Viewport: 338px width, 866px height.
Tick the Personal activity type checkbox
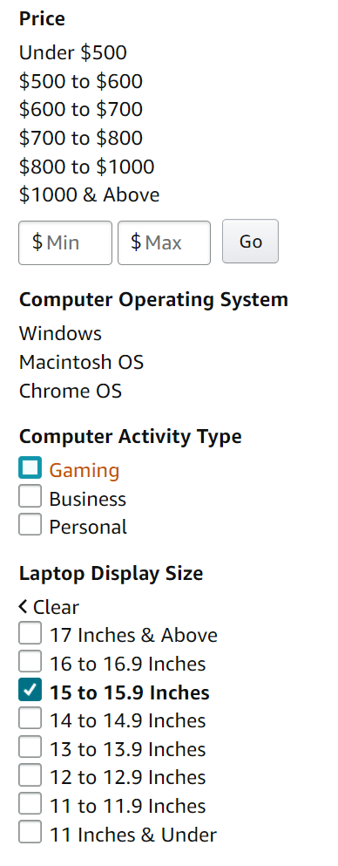(x=30, y=524)
